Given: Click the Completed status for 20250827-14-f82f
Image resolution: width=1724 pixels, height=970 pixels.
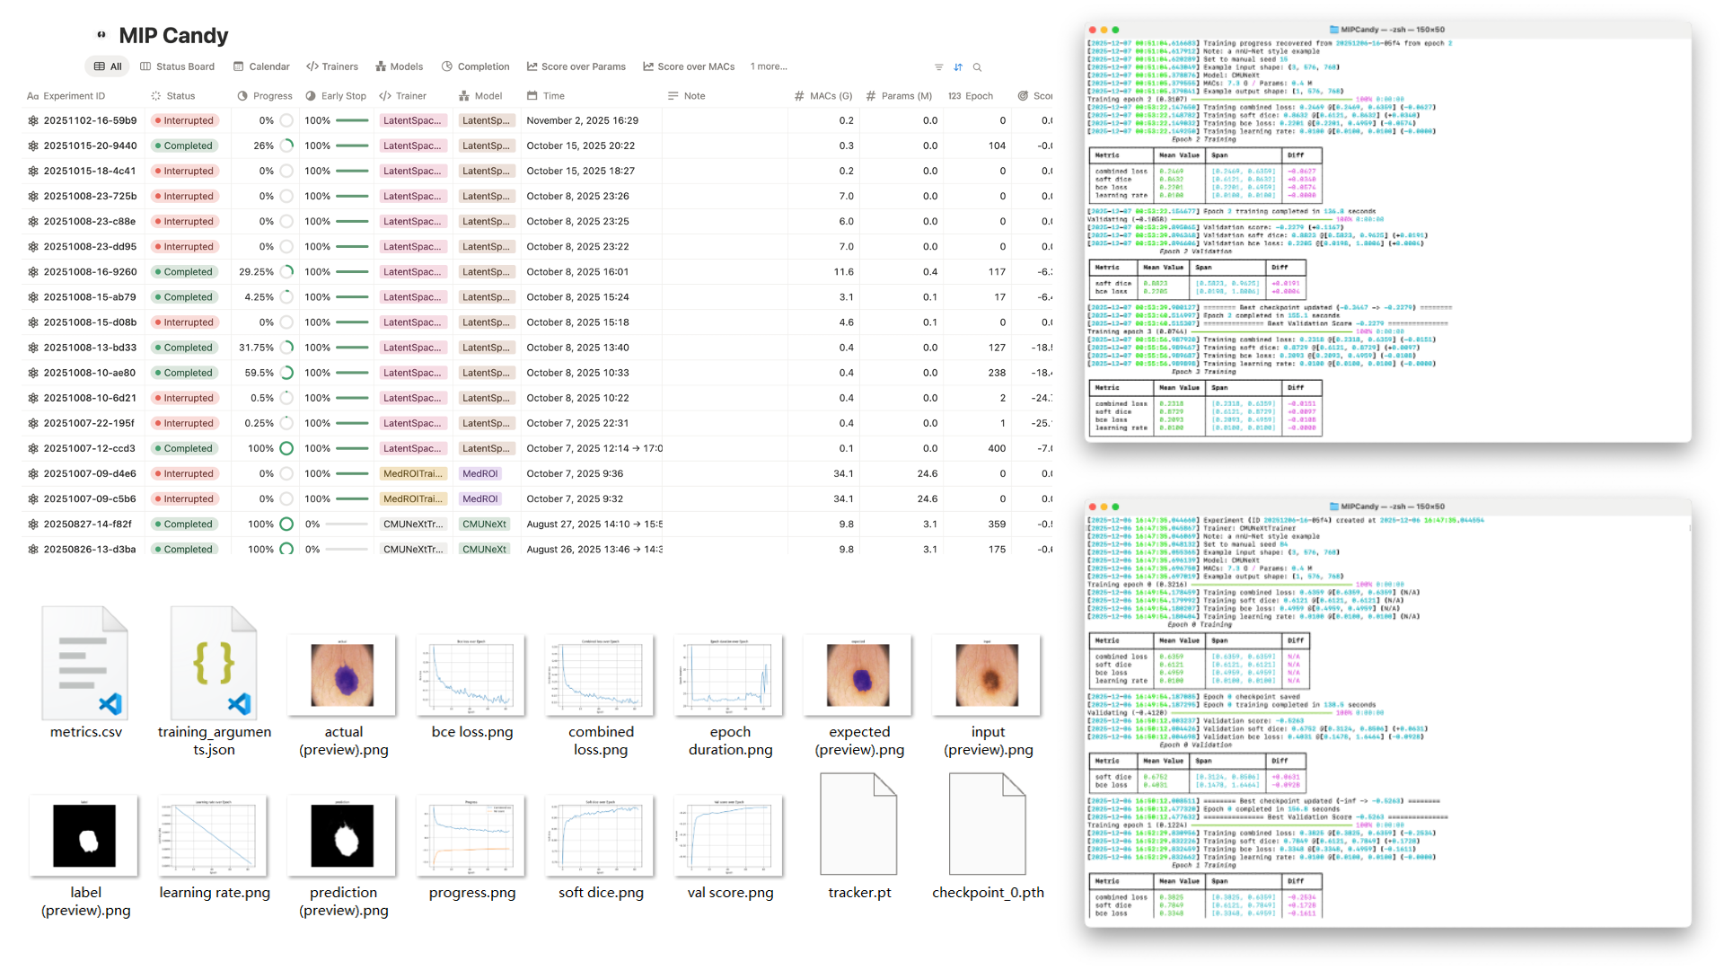Looking at the screenshot, I should coord(185,524).
